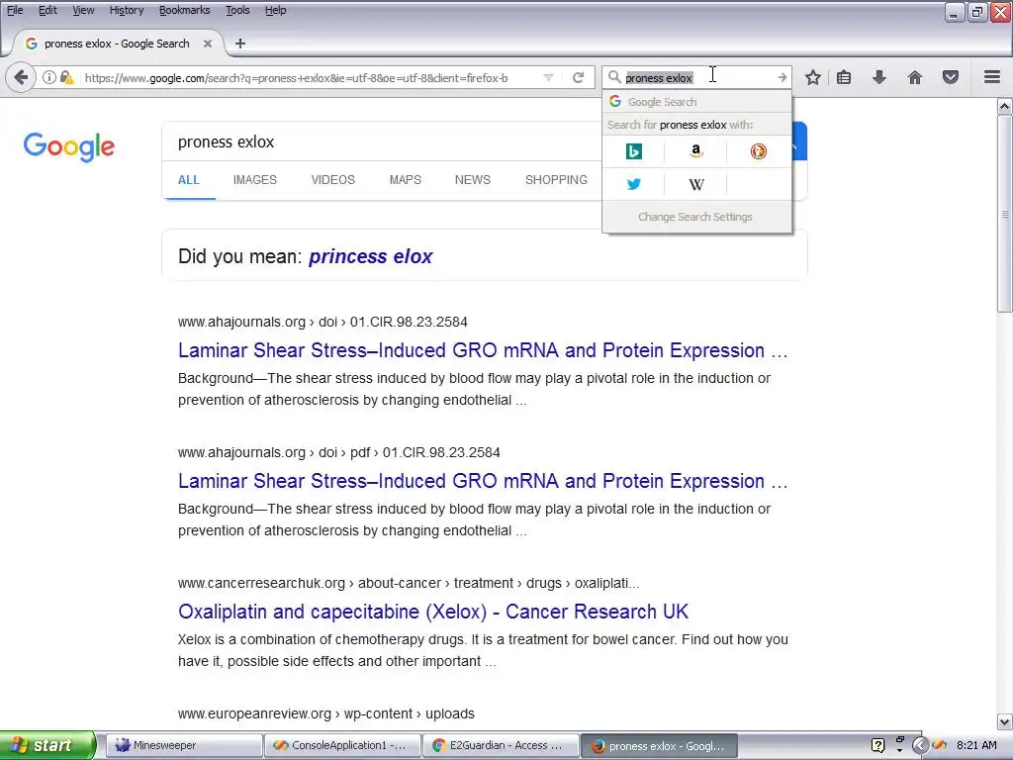Switch to IMAGES results tab
Image resolution: width=1013 pixels, height=760 pixels.
[x=254, y=180]
